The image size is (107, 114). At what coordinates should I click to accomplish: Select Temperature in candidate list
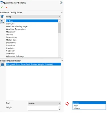coord(32,37)
